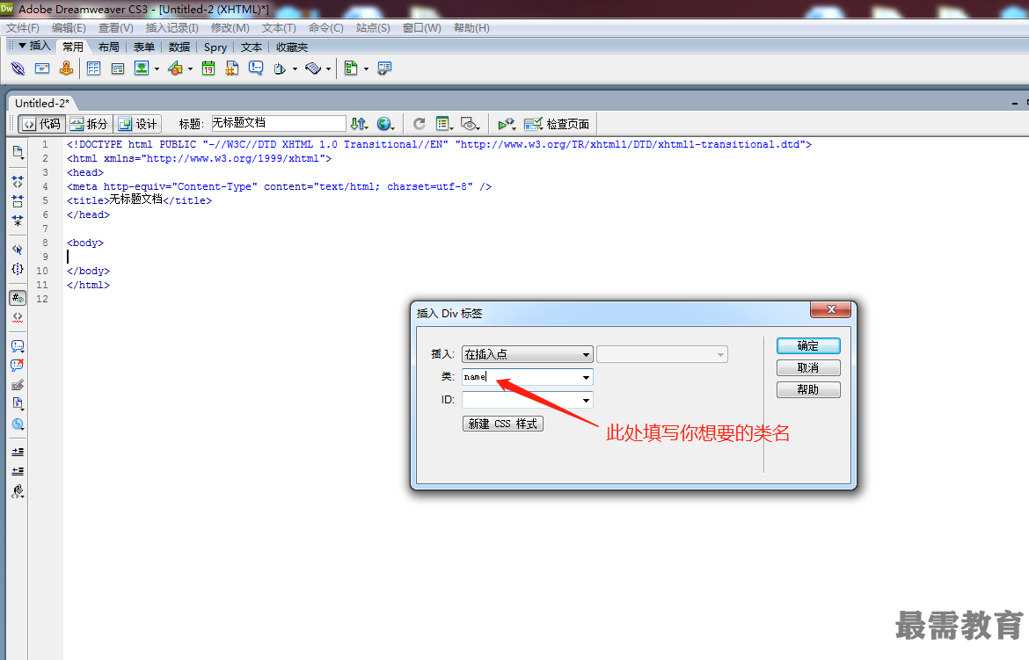Open the Class dropdown arrow

pyautogui.click(x=586, y=377)
